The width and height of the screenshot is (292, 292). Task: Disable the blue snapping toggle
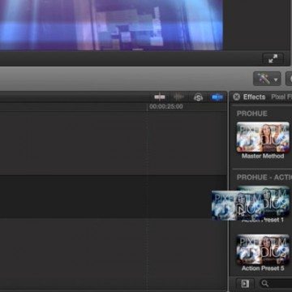click(217, 97)
